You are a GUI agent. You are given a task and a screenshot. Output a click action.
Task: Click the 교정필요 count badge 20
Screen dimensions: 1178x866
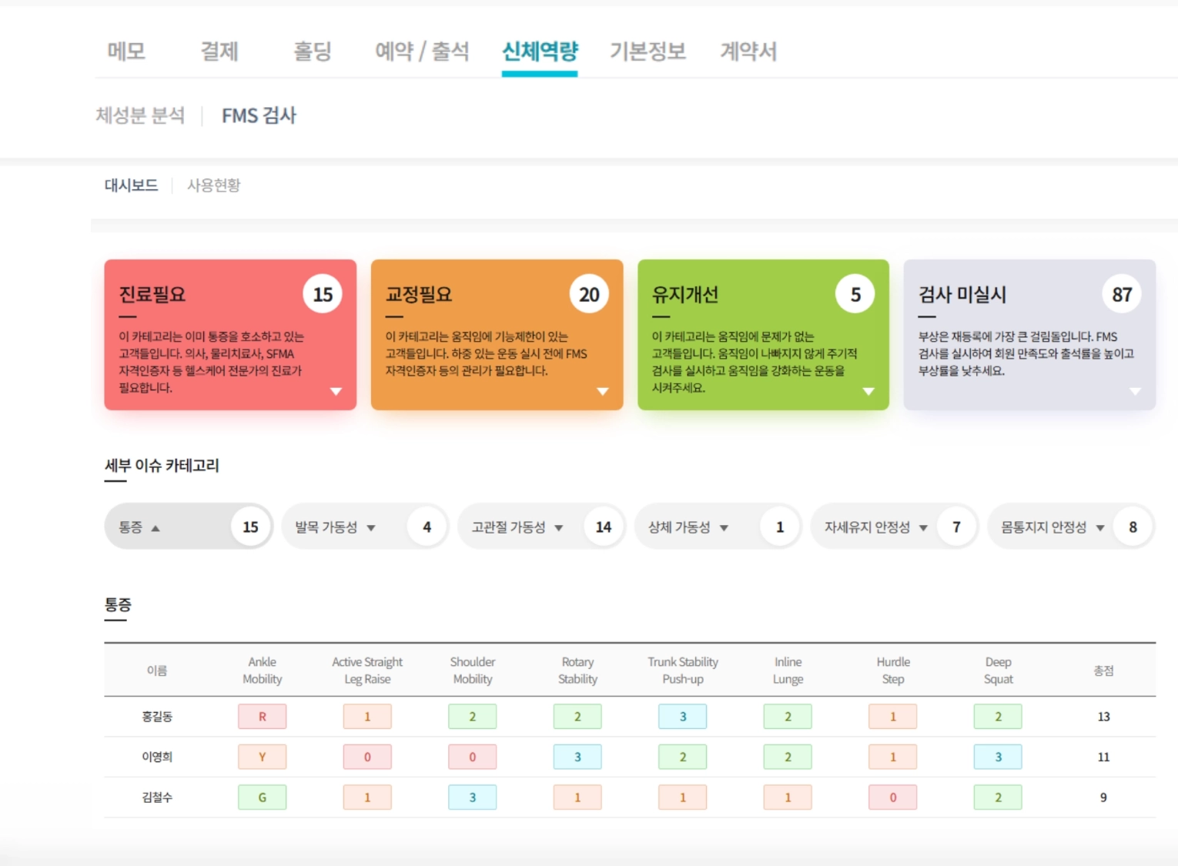[x=589, y=294]
